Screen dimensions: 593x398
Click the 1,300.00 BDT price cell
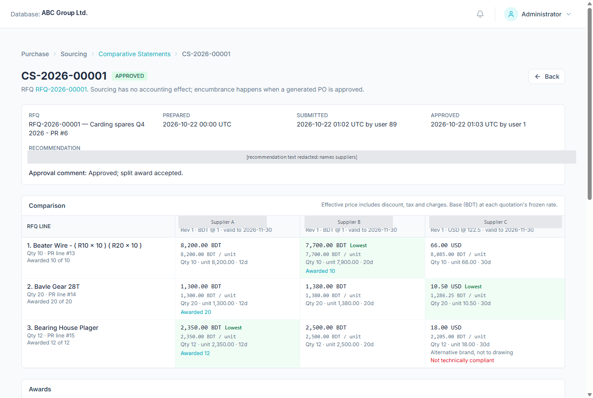(201, 287)
